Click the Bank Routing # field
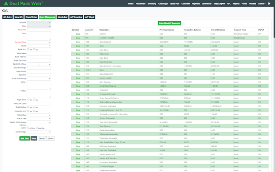The image size is (275, 172). [x=39, y=68]
